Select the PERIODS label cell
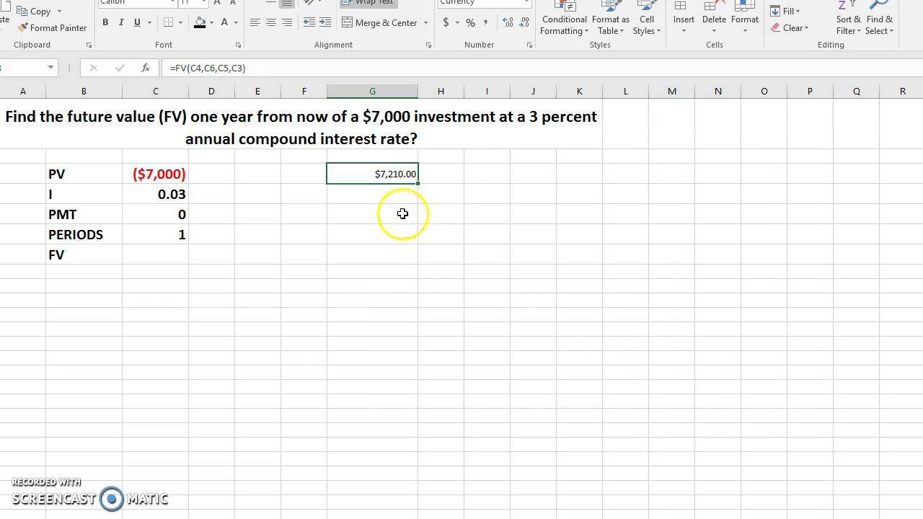This screenshot has width=923, height=519. [84, 234]
